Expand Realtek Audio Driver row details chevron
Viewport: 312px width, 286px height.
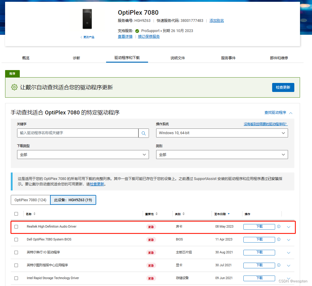coord(289,227)
